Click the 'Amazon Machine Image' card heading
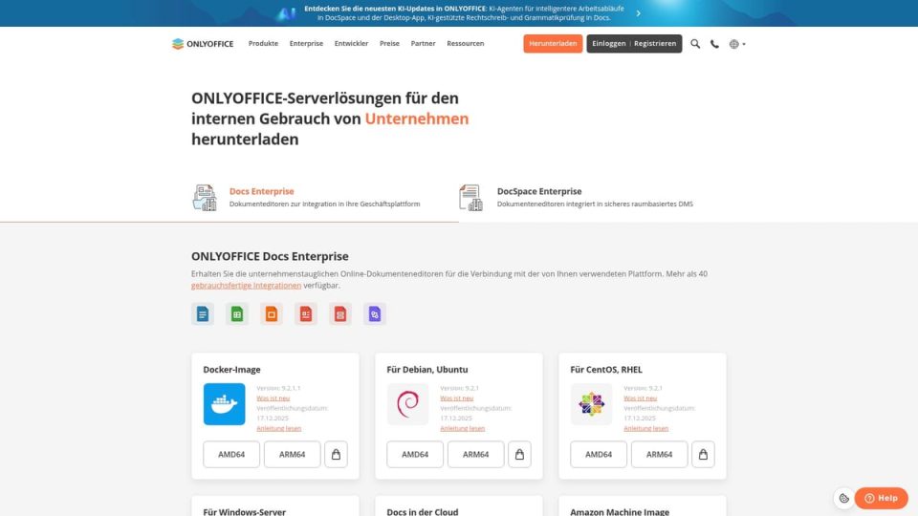The width and height of the screenshot is (918, 516). click(620, 512)
